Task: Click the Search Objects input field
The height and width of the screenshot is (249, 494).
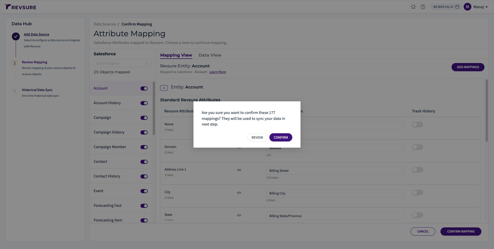Action: coord(122,63)
